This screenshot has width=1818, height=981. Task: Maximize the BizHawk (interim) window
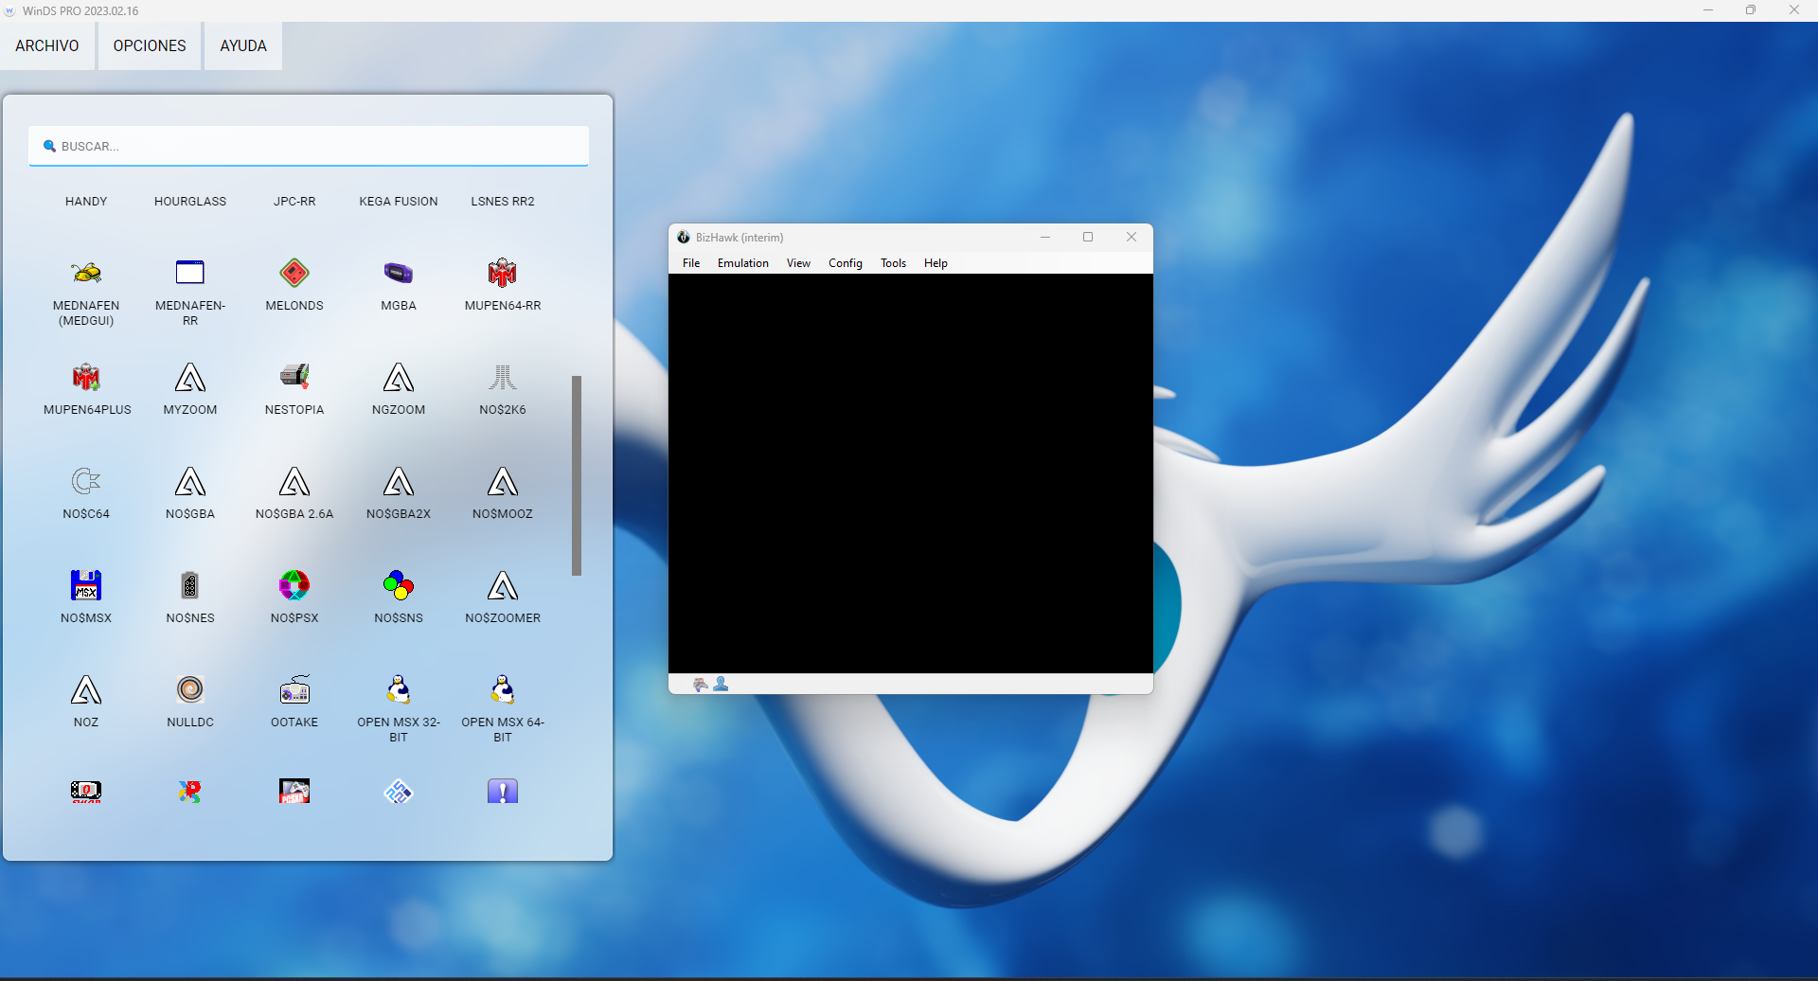coord(1088,237)
